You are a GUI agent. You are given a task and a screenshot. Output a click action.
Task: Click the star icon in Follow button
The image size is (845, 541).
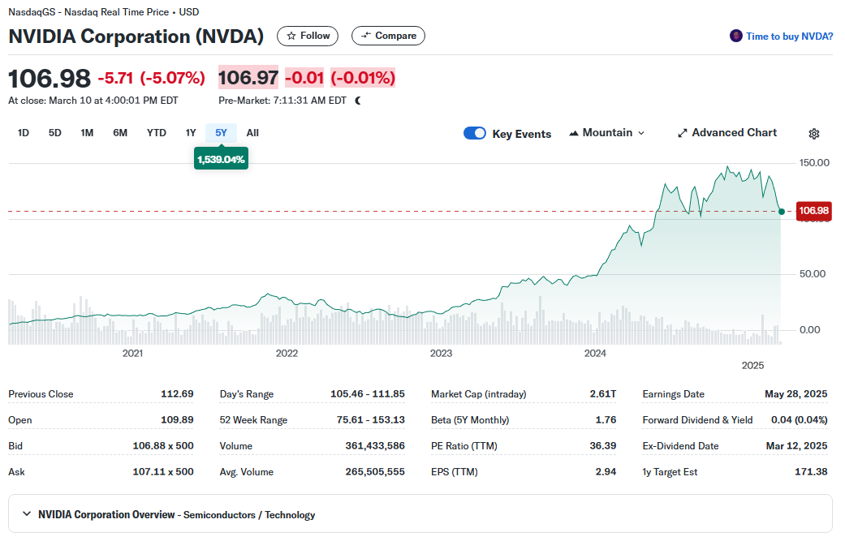point(291,36)
